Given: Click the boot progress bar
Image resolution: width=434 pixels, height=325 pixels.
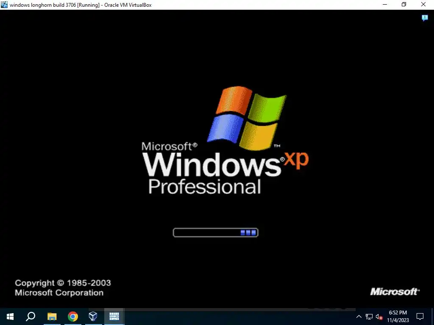Looking at the screenshot, I should pyautogui.click(x=215, y=233).
